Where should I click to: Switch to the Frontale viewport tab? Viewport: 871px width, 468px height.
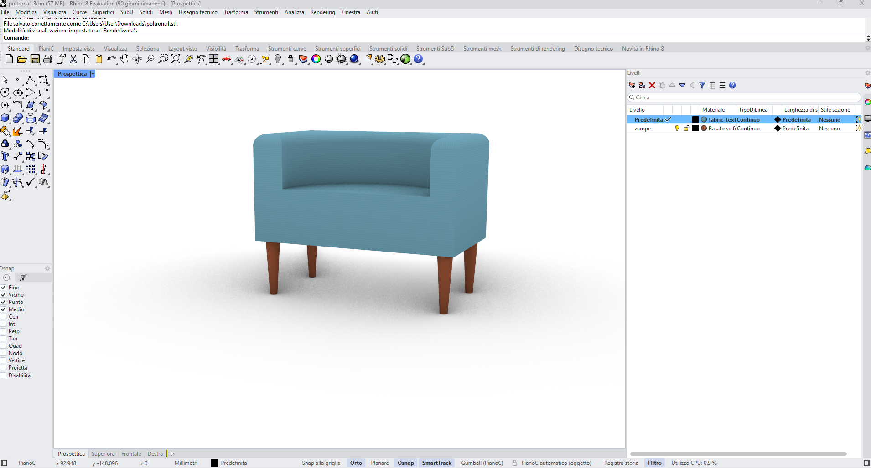[131, 453]
